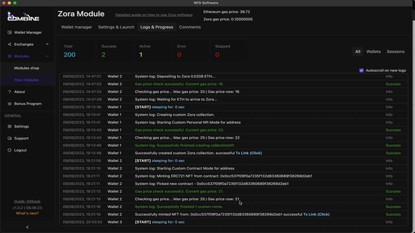This screenshot has width=415, height=233.
Task: Open detailed guide on Zora software link
Action: [x=154, y=15]
